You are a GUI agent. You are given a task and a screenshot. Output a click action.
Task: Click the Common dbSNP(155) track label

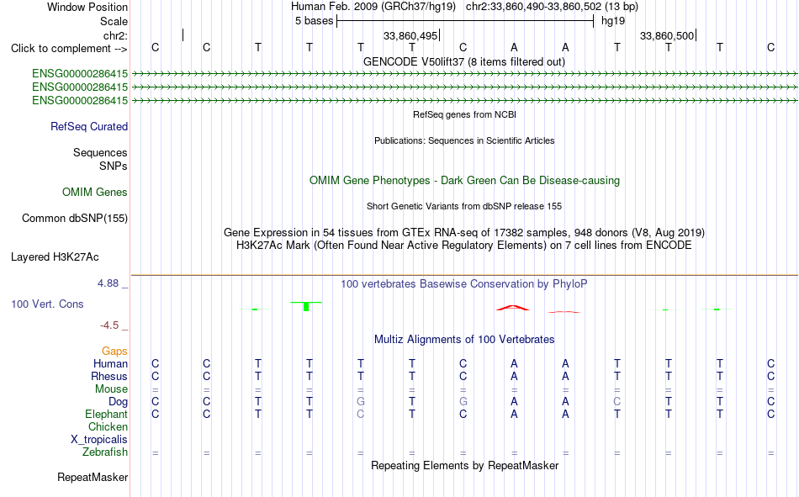coord(75,218)
